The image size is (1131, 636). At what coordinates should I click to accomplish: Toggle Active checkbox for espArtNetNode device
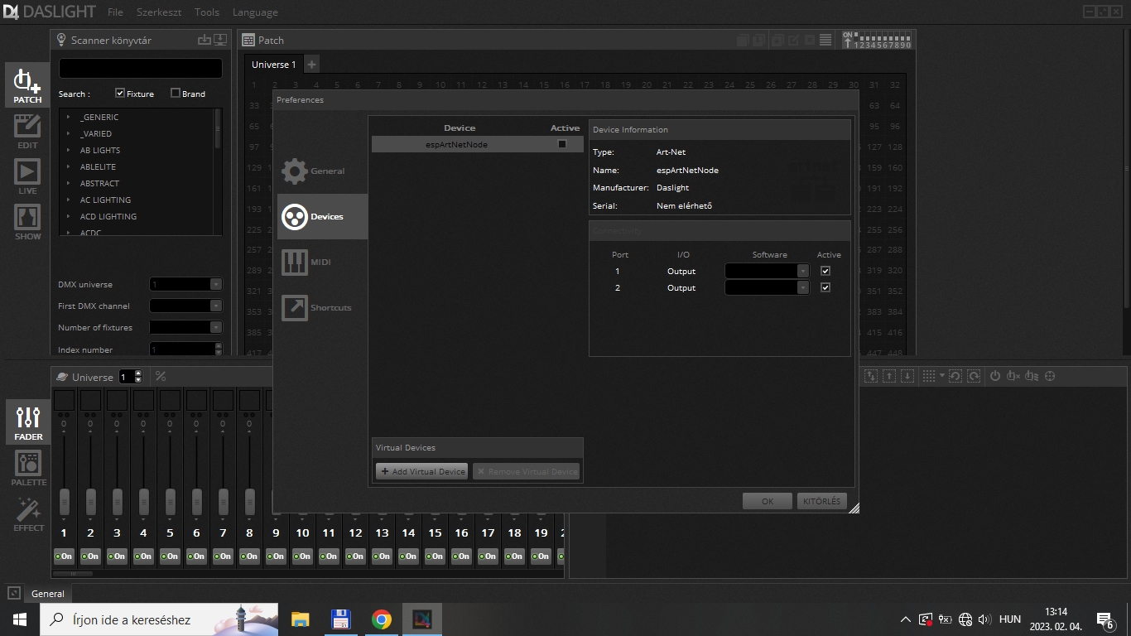click(x=561, y=144)
